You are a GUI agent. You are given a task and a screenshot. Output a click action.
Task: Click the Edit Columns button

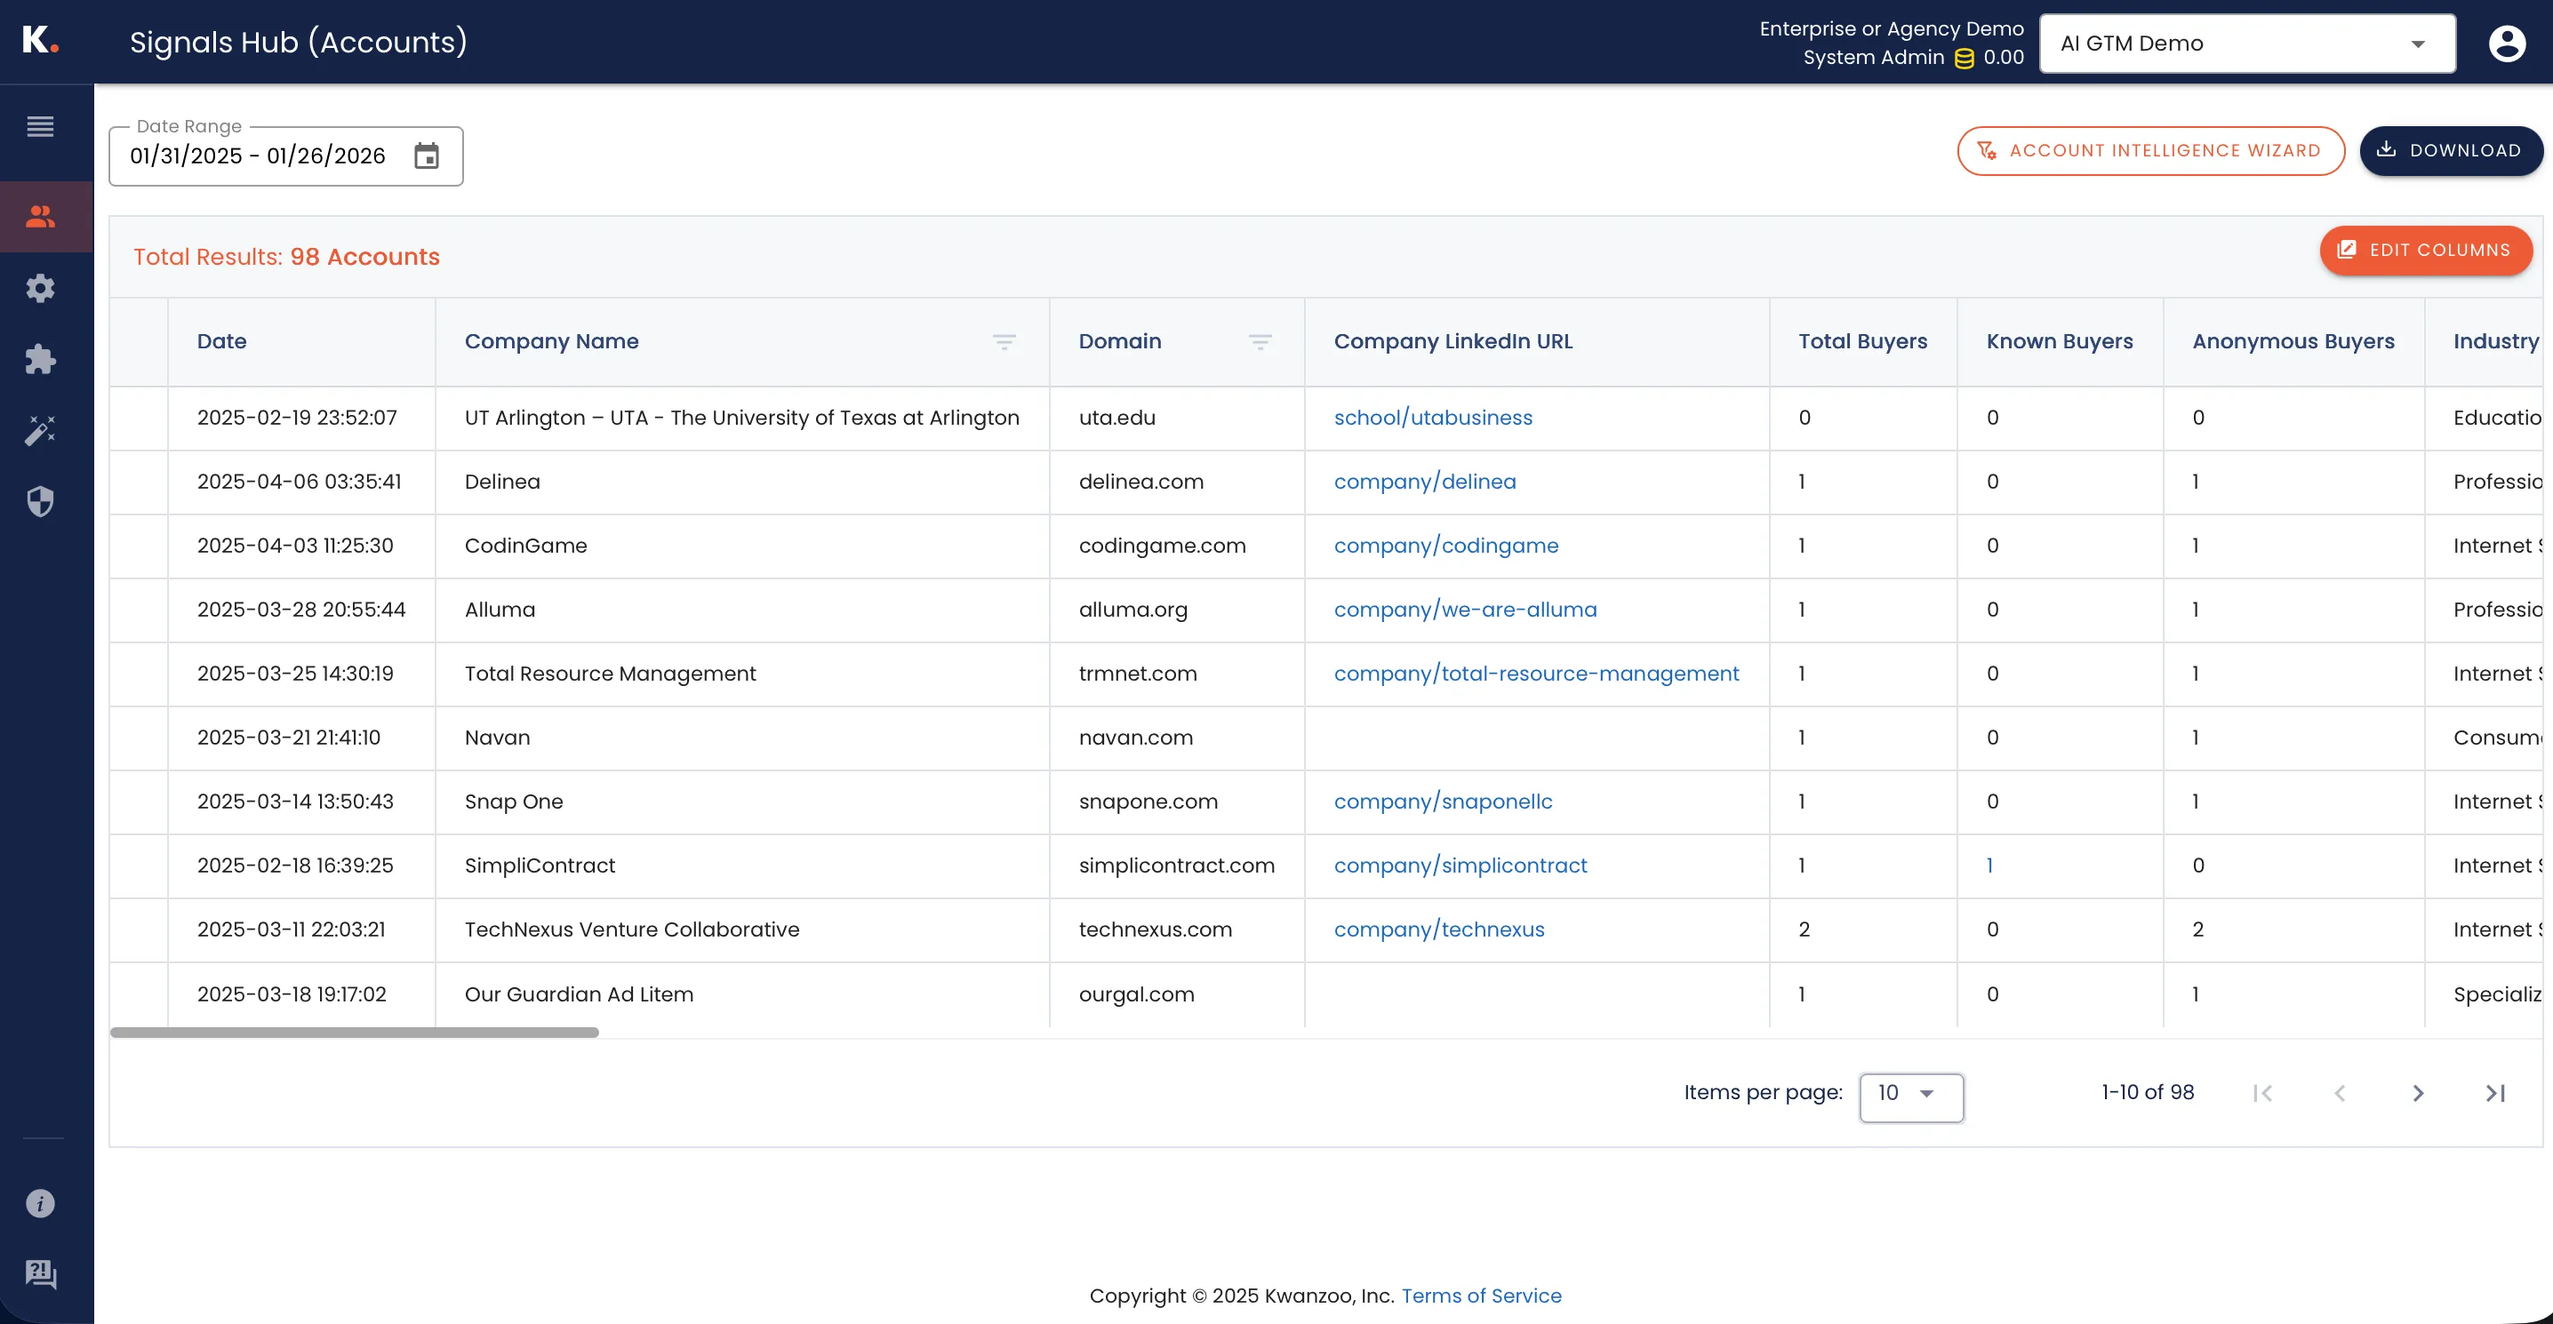2425,250
